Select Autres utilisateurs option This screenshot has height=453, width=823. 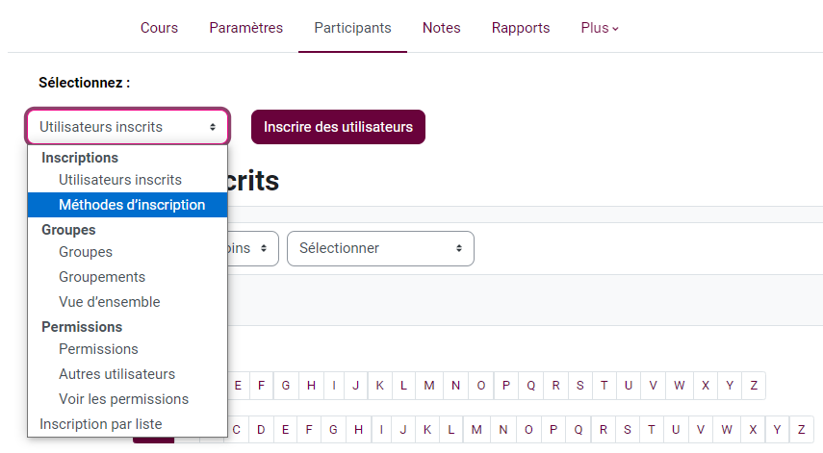tap(117, 374)
